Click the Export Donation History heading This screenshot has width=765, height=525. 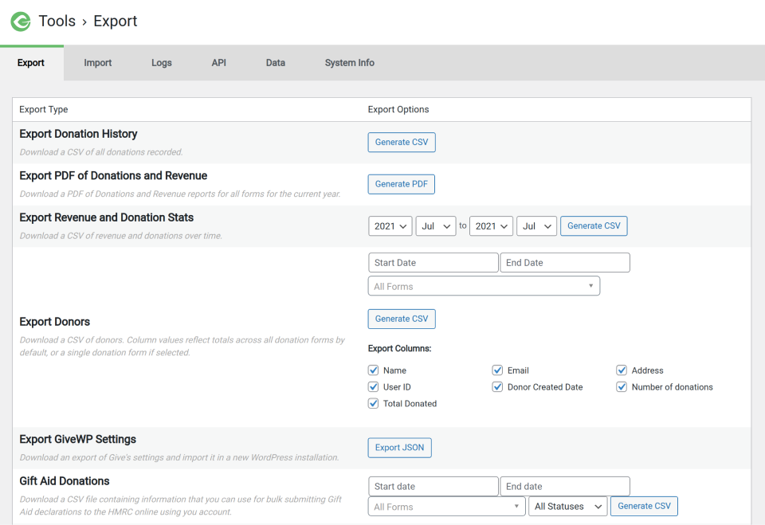pyautogui.click(x=78, y=134)
